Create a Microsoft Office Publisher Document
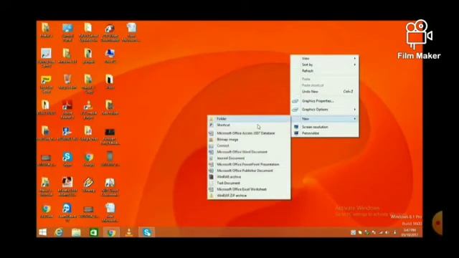The width and height of the screenshot is (459, 258). 249,171
